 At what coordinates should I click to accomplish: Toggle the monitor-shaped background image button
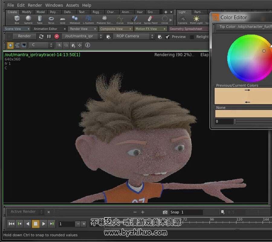(24, 45)
